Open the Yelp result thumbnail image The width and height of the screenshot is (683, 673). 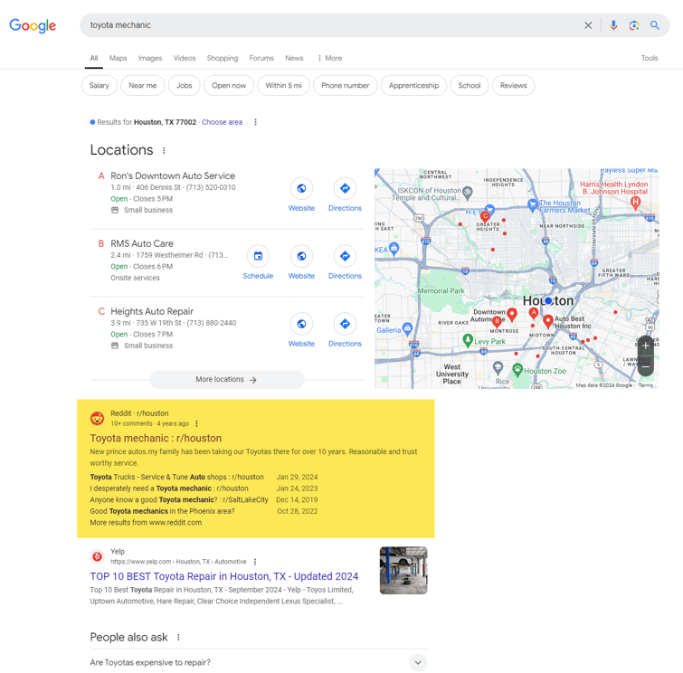click(x=403, y=571)
